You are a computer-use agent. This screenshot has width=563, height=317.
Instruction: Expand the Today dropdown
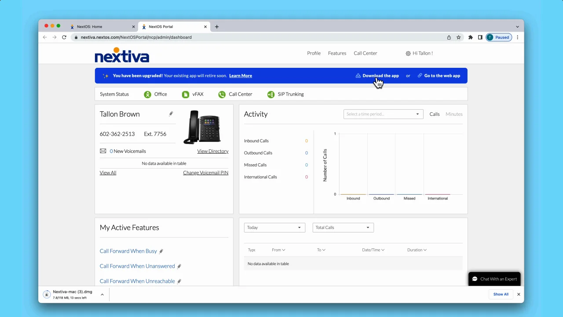(274, 228)
